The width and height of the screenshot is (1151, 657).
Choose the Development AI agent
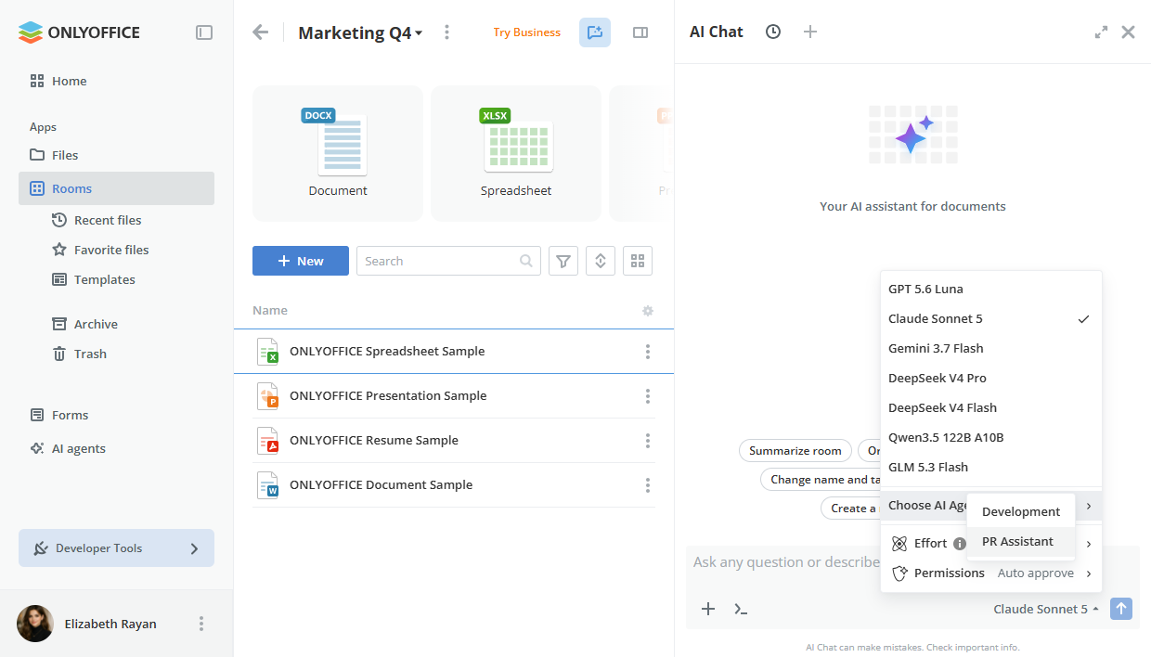pos(1021,511)
